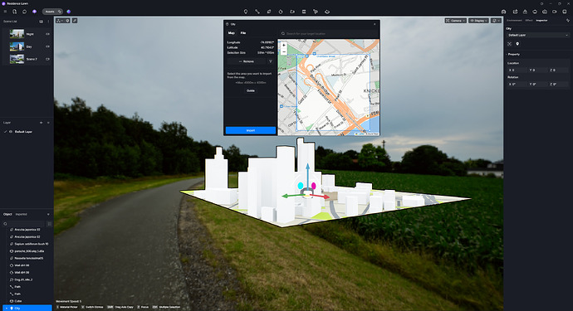The height and width of the screenshot is (311, 573).
Task: Open the Camera dropdown in viewport
Action: coord(456,21)
